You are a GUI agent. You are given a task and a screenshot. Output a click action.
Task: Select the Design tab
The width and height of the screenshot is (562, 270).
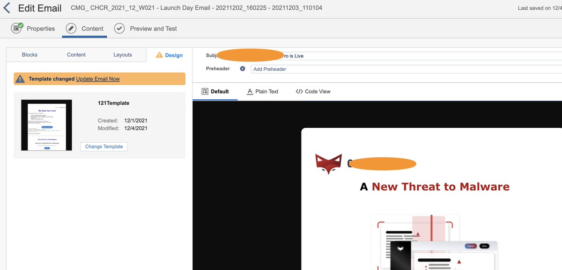coord(169,55)
